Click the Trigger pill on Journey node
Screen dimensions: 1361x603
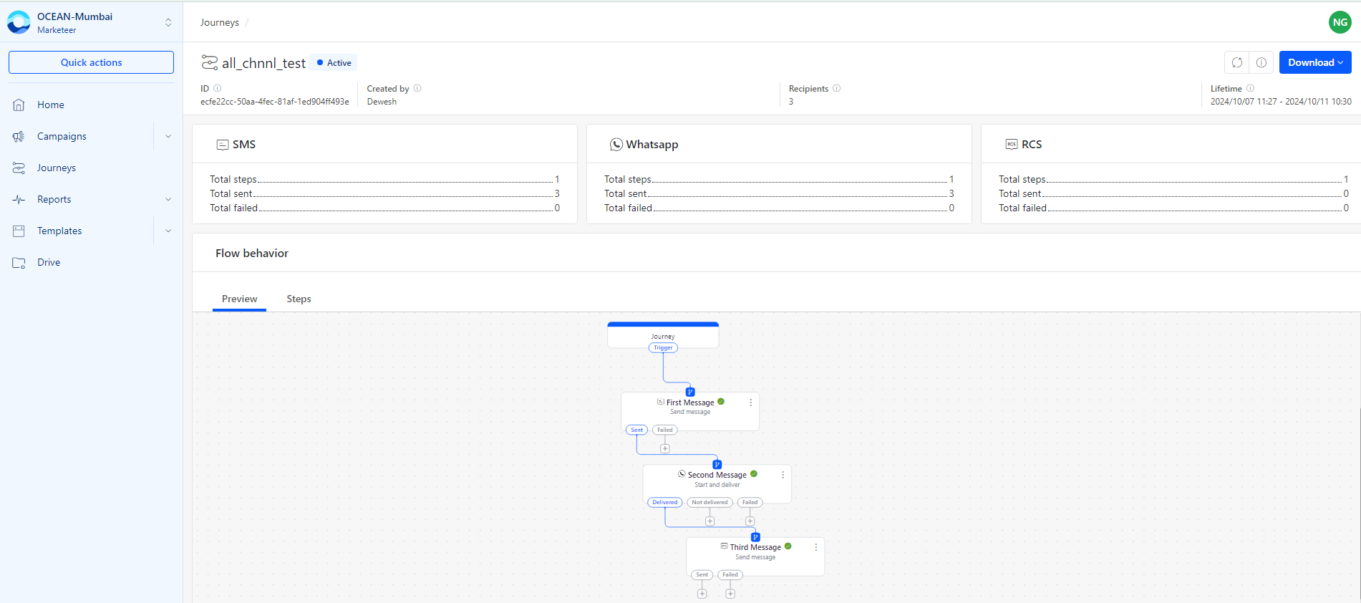663,348
